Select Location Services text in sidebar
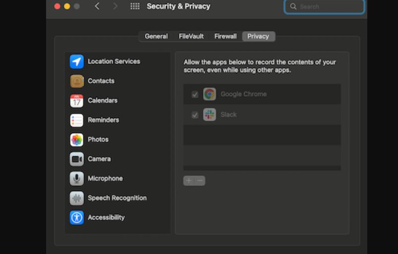The width and height of the screenshot is (398, 254). pyautogui.click(x=114, y=62)
